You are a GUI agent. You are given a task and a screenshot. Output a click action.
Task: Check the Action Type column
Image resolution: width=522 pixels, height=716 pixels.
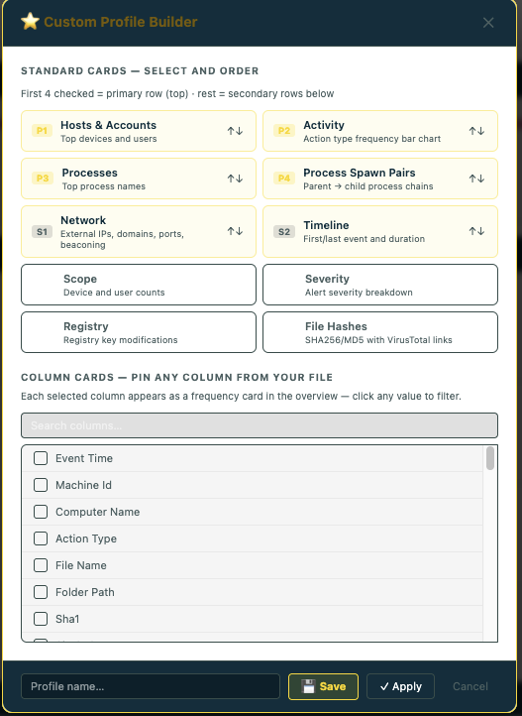click(41, 538)
